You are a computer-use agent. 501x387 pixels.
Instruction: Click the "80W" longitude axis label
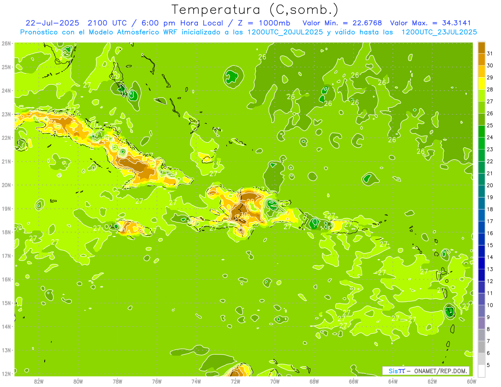(x=78, y=382)
